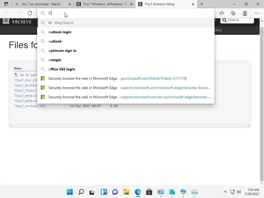Choose 'office 365 login' suggestion

coord(126,69)
